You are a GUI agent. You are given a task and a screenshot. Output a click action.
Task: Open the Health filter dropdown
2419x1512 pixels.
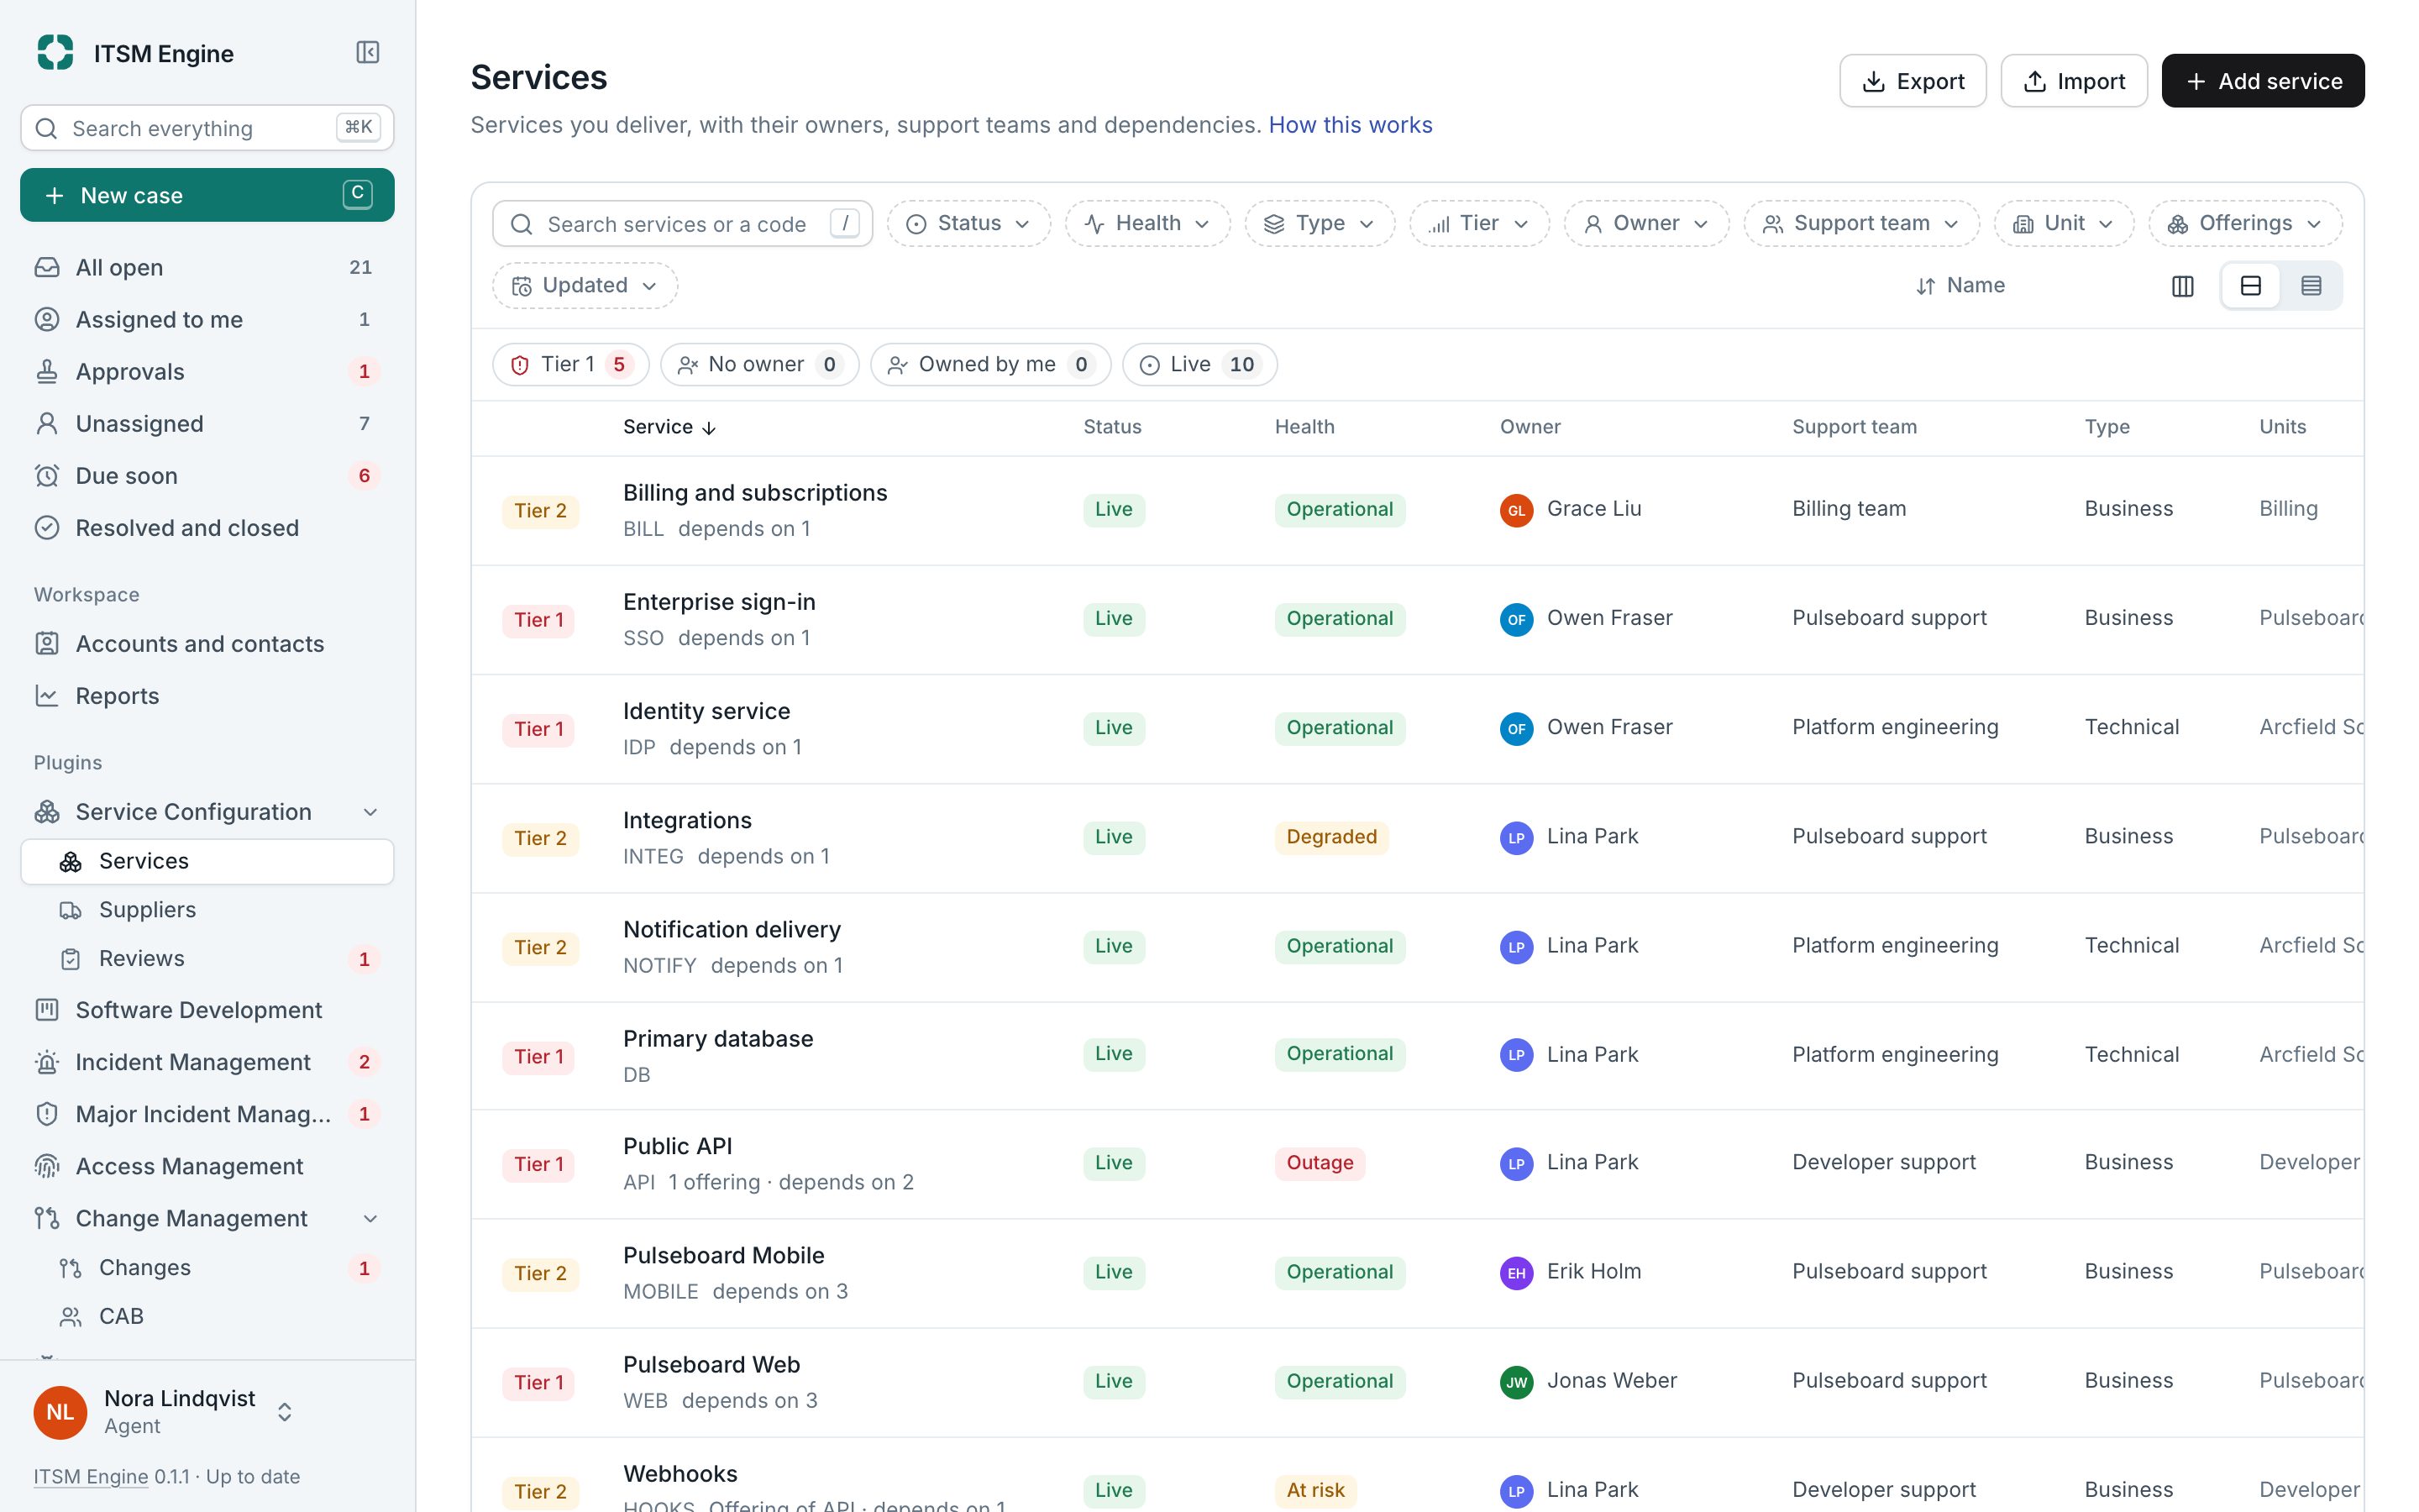click(1147, 224)
